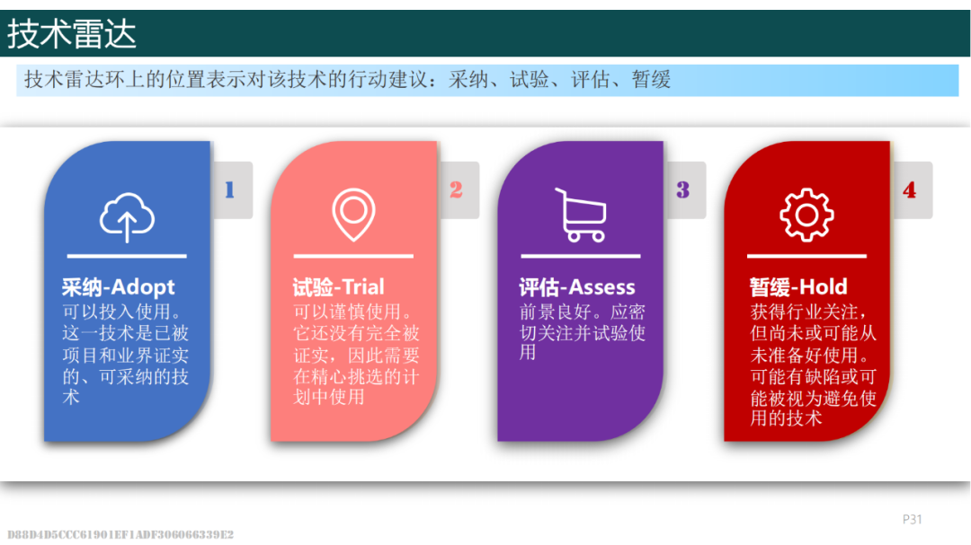
Task: Click the Hold description paragraph
Action: click(x=813, y=365)
